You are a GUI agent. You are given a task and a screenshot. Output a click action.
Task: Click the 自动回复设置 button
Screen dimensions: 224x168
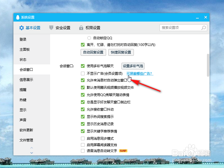(x=93, y=52)
